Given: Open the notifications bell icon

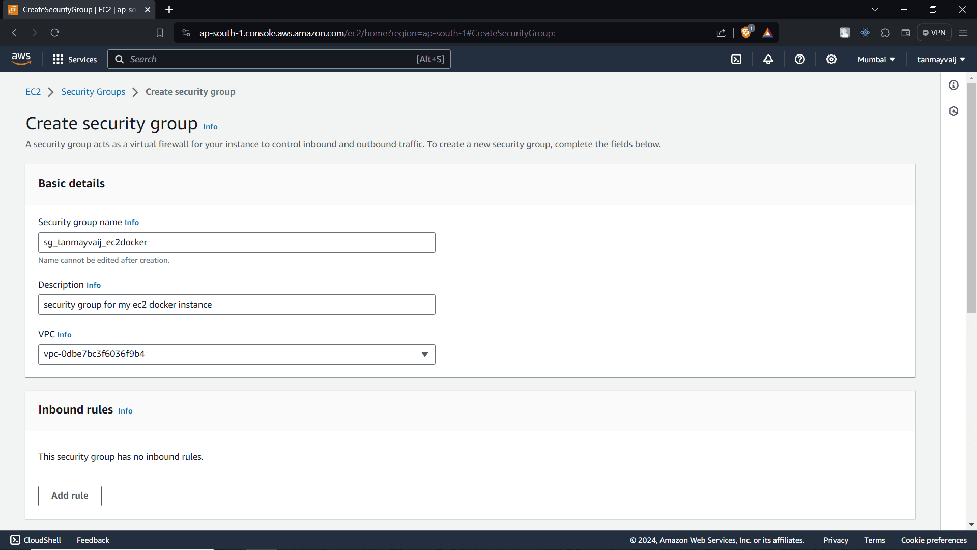Looking at the screenshot, I should (x=768, y=59).
